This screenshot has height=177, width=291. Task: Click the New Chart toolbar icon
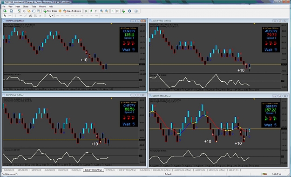click(x=5, y=11)
